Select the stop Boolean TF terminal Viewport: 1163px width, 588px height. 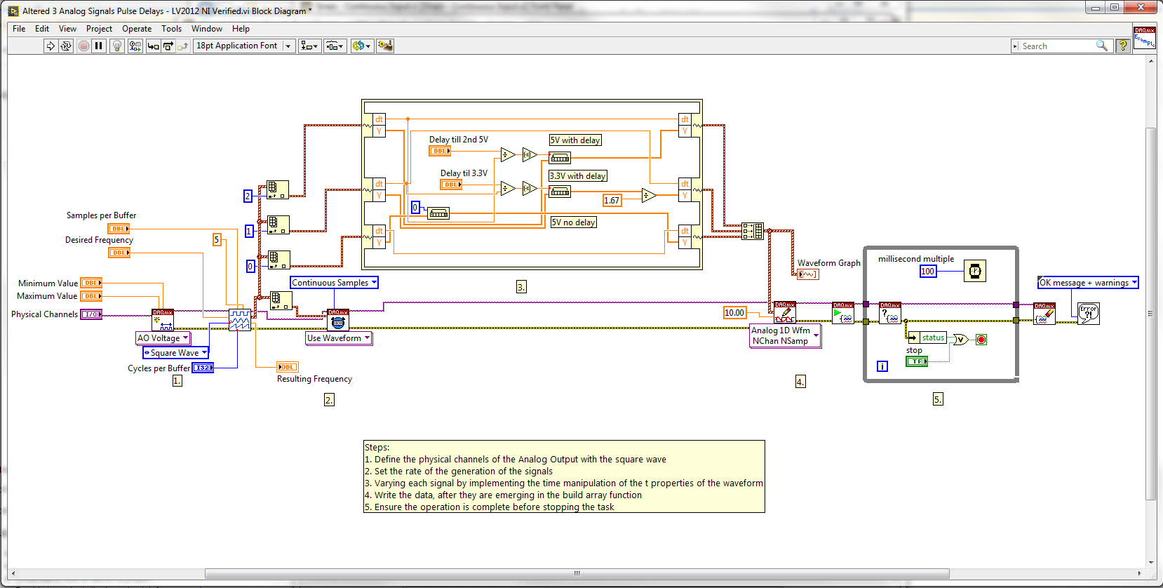(x=917, y=361)
